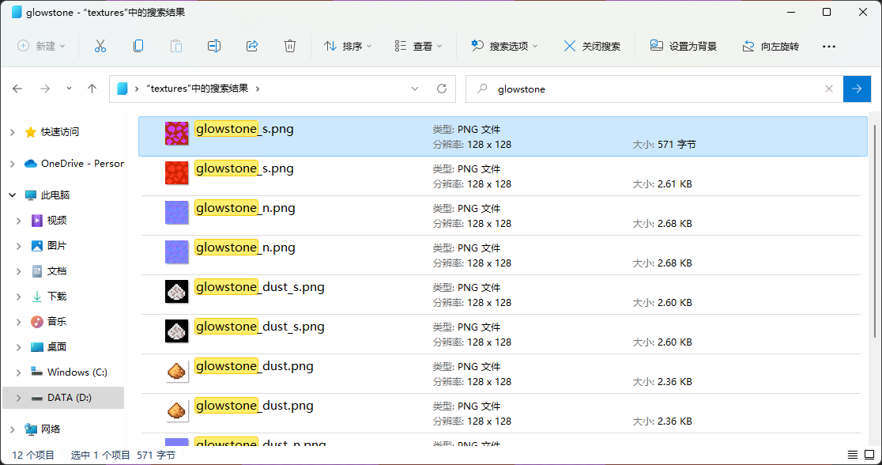Viewport: 882px width, 465px height.
Task: Expand 快速访问 Quick access node
Action: [x=12, y=132]
